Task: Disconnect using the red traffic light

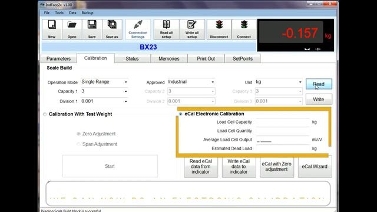Action: (219, 29)
